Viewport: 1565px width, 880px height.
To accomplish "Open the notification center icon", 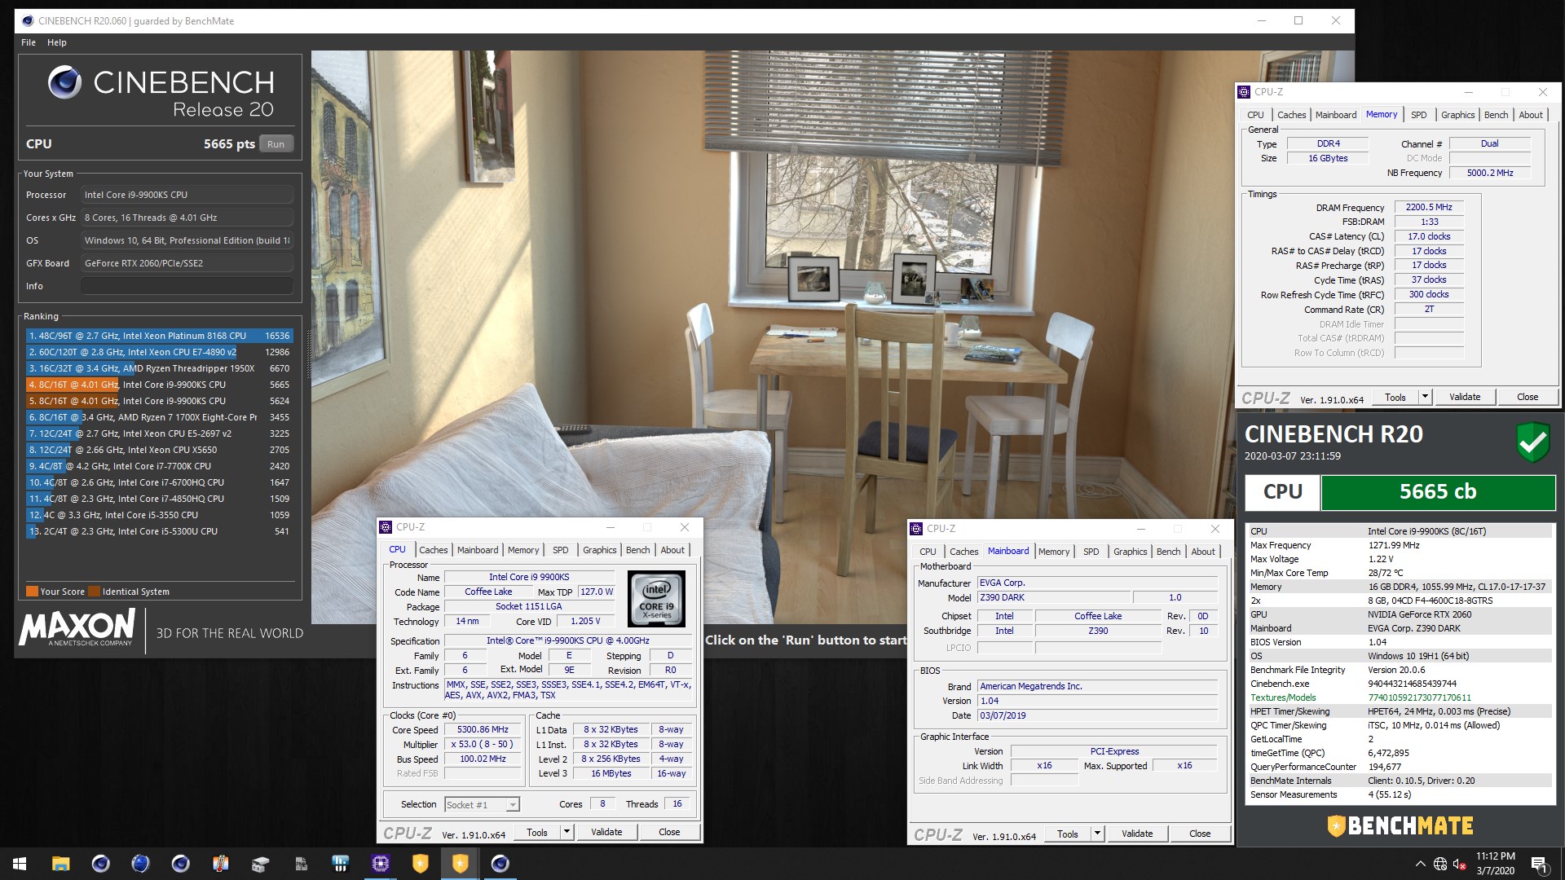I will pyautogui.click(x=1539, y=865).
